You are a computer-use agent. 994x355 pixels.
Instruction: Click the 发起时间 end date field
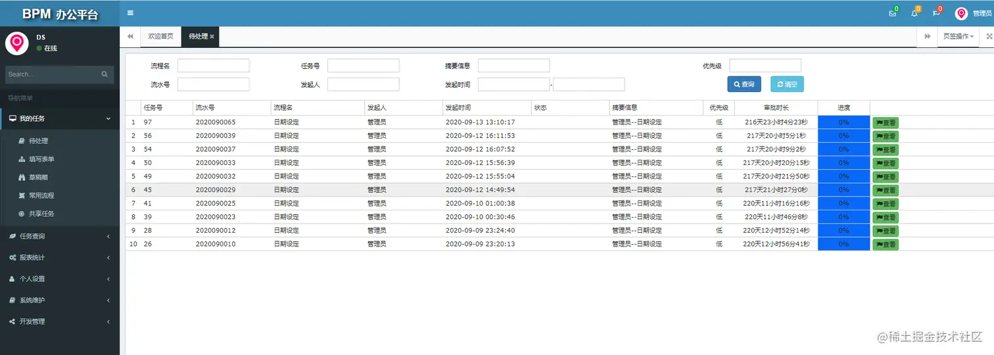coord(589,84)
